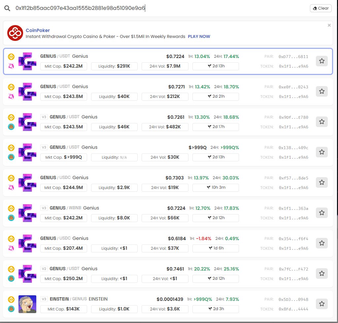This screenshot has height=323, width=338.
Task: Click the EINSTEIN token avatar image
Action: [x=27, y=304]
